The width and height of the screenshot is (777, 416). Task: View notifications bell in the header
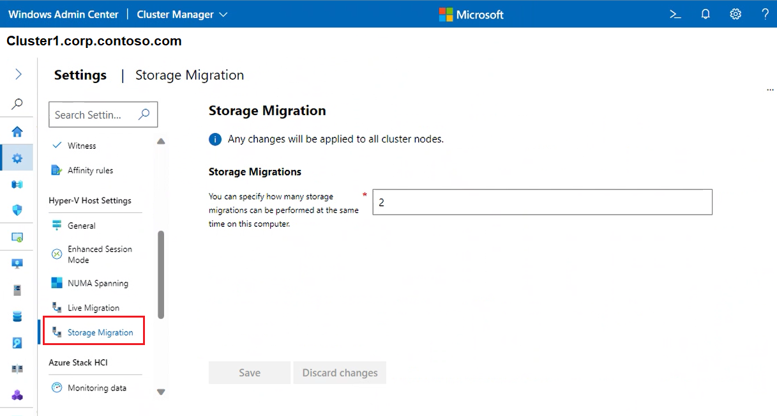pos(705,14)
